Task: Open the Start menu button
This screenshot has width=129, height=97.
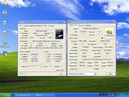Action: point(6,95)
